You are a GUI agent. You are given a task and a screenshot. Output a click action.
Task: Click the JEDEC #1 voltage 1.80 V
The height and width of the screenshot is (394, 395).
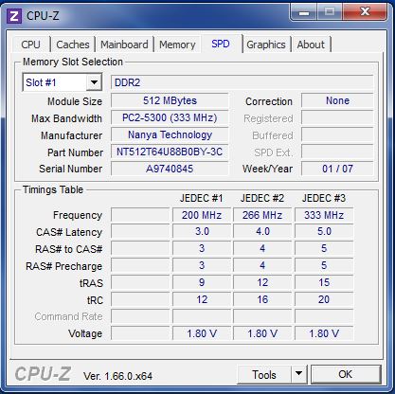(x=202, y=333)
